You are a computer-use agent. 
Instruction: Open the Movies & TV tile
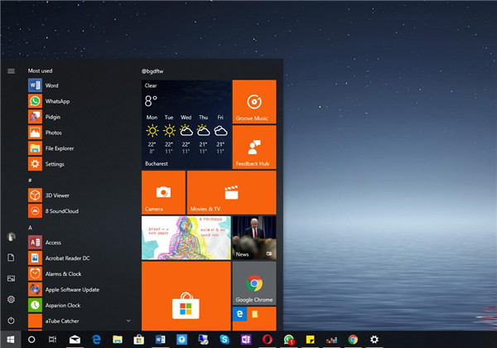pyautogui.click(x=231, y=192)
